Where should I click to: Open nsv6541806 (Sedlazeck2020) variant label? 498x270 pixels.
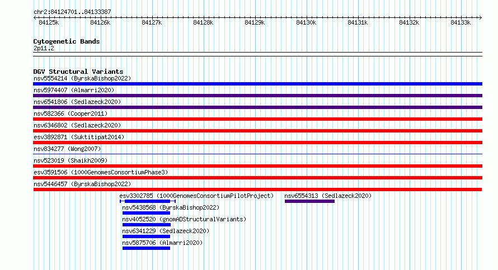[77, 102]
